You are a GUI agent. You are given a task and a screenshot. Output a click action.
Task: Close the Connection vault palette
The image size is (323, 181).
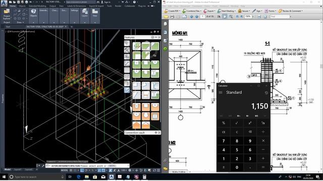tap(159, 133)
